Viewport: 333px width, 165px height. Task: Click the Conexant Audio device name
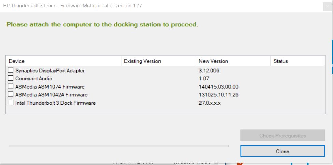[x=34, y=78]
